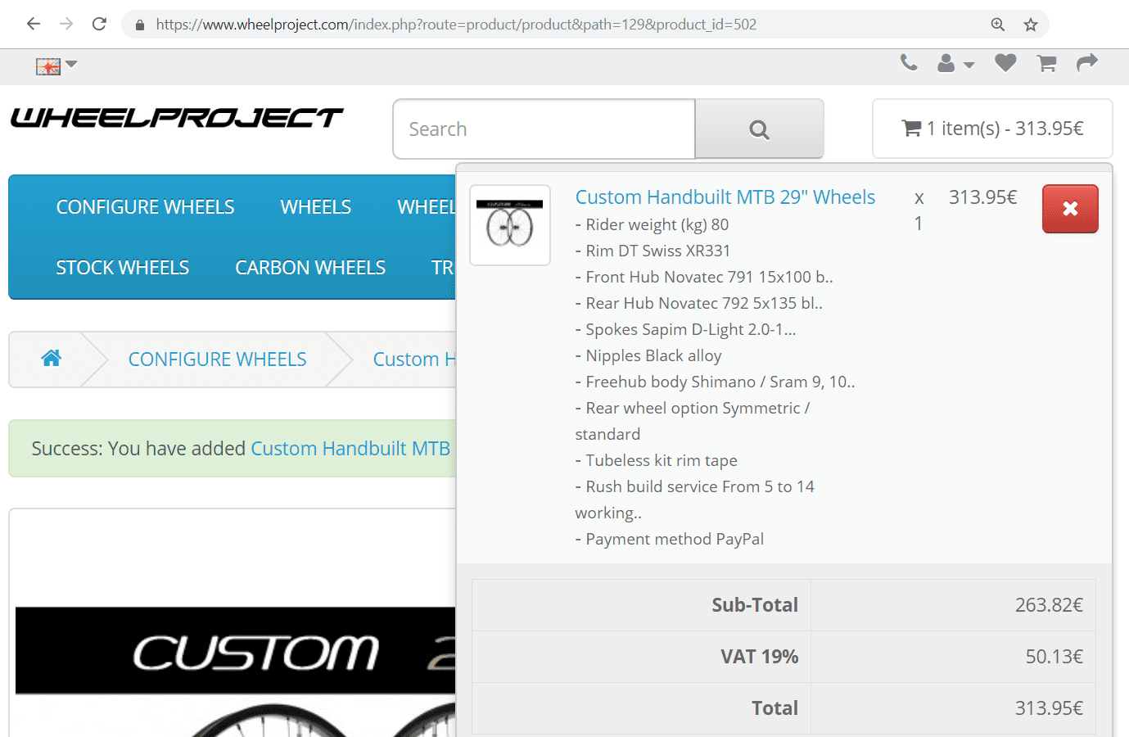Expand the user account menu
This screenshot has height=737, width=1129.
[x=955, y=64]
